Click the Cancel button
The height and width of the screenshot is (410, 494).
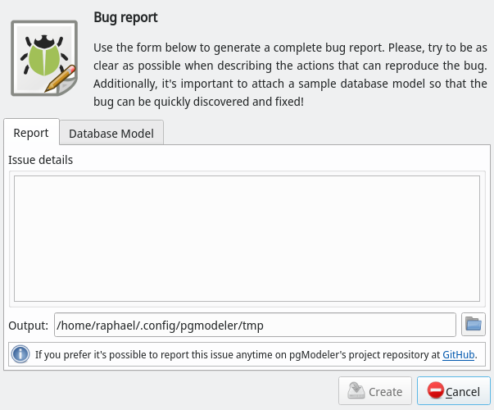coord(454,391)
